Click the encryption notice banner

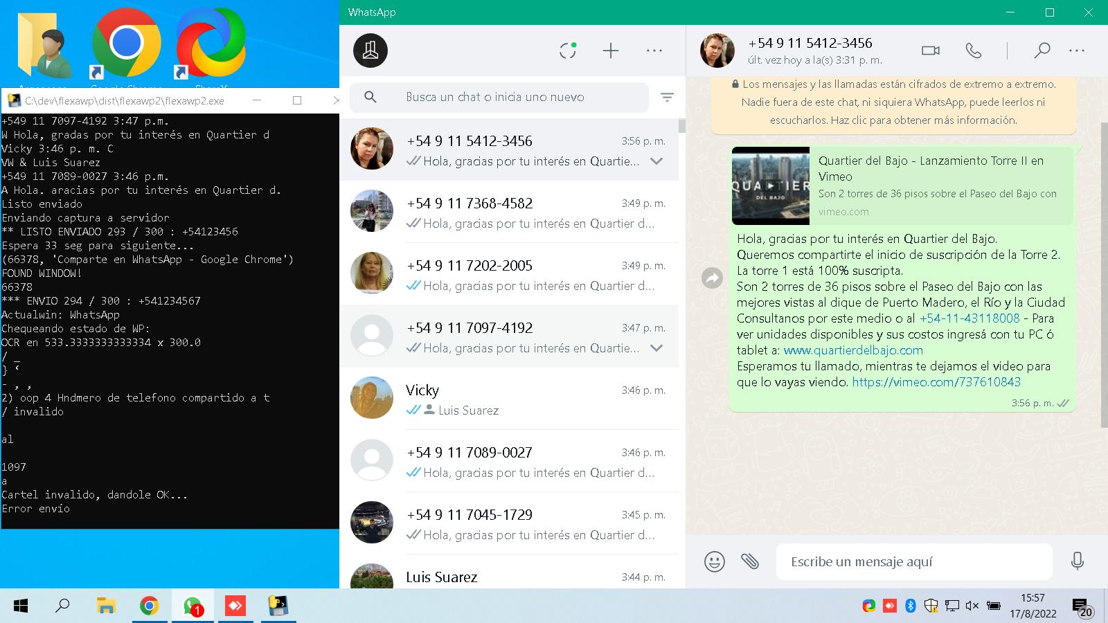pyautogui.click(x=893, y=102)
